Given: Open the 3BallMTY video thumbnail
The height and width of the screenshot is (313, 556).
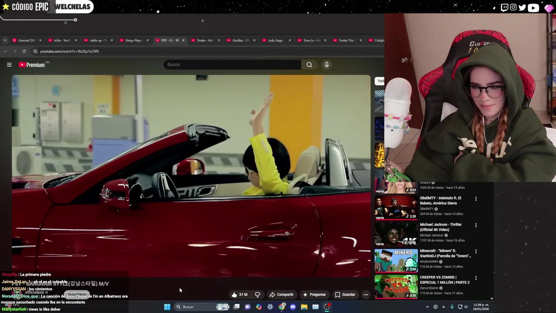Looking at the screenshot, I should click(396, 208).
